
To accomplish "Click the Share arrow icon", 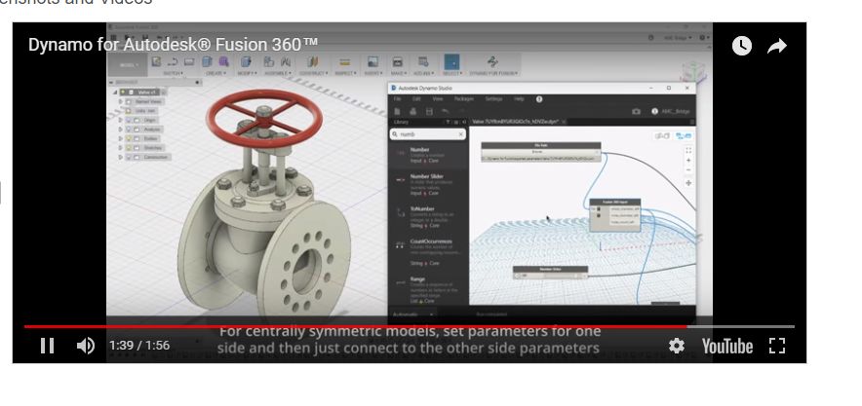I will point(777,46).
